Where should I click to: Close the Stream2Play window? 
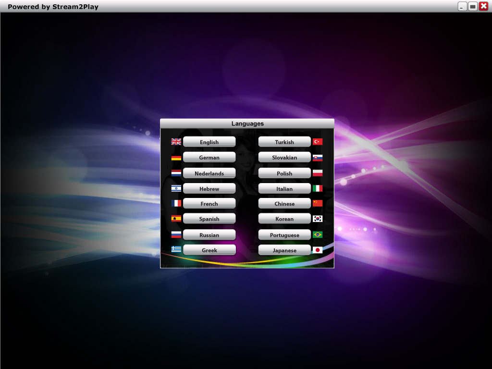[483, 6]
